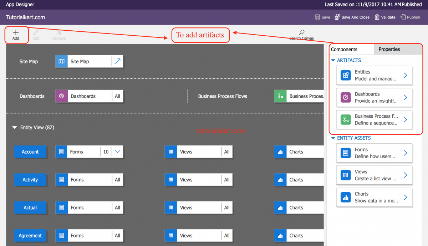Click the Entities icon in the Components panel

point(345,75)
